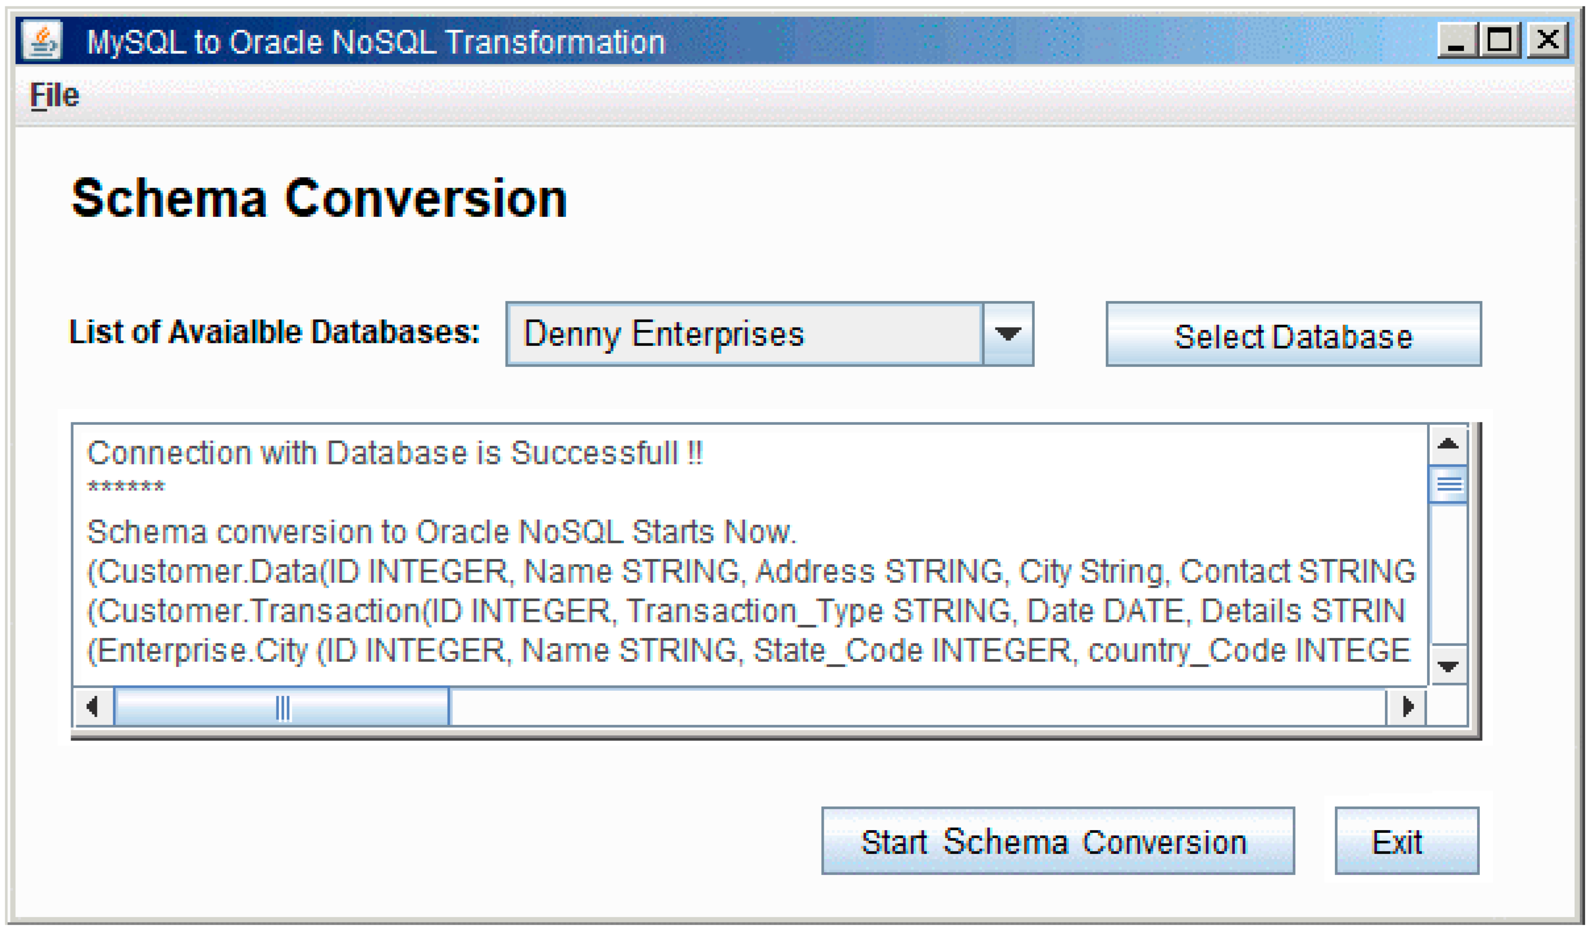The height and width of the screenshot is (934, 1592).
Task: Open the File menu
Action: (54, 96)
